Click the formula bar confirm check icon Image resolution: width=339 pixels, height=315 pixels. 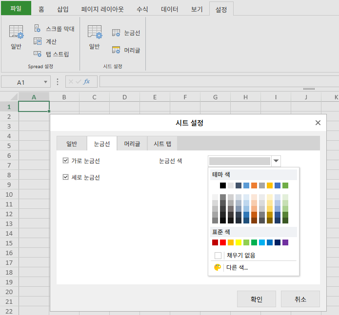pos(78,82)
